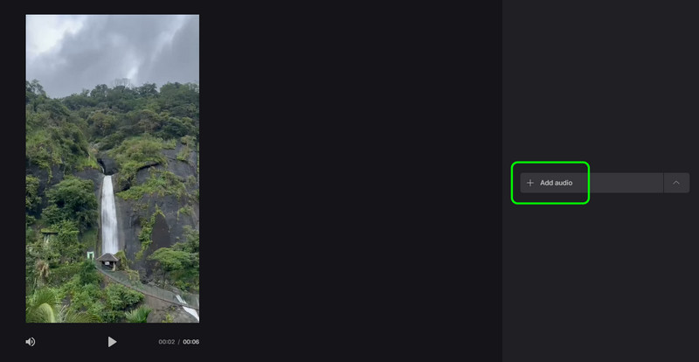
Task: Mute the video using the speaker icon
Action: (30, 342)
